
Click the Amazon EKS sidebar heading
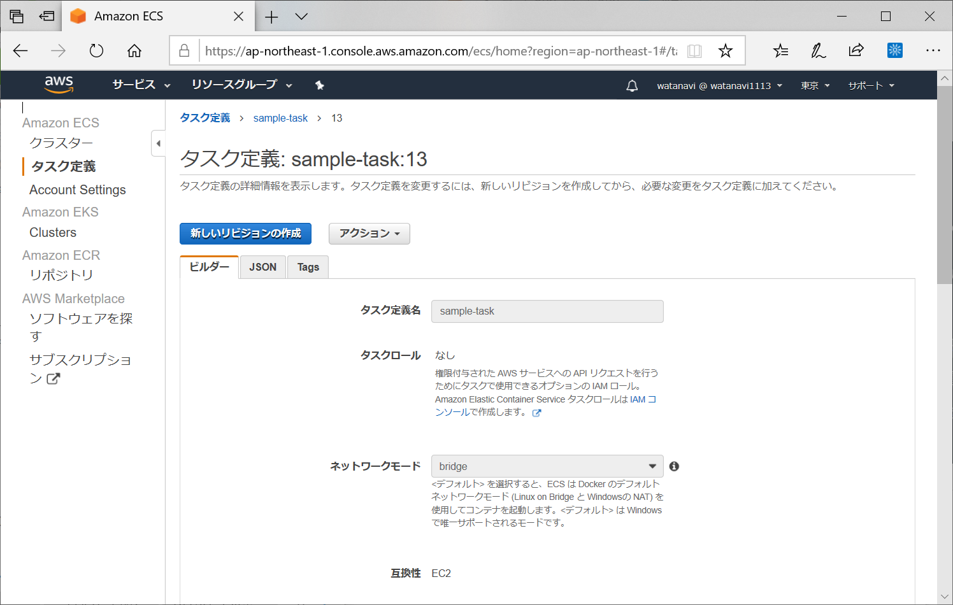tap(60, 212)
